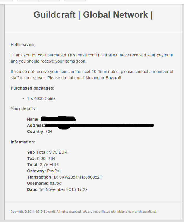Click the Purchased packages heading
184x222 pixels.
33,88
